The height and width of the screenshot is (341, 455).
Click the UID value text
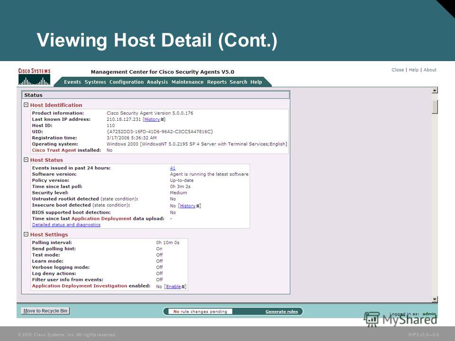(160, 132)
